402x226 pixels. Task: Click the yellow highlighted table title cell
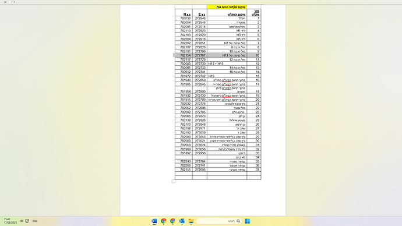click(227, 7)
